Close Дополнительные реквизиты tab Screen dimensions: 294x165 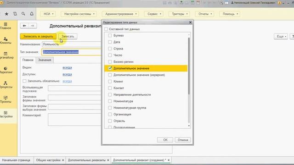coord(108,160)
